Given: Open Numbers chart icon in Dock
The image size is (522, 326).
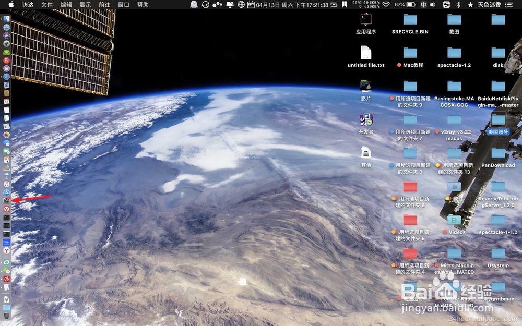Looking at the screenshot, I should point(6,167).
